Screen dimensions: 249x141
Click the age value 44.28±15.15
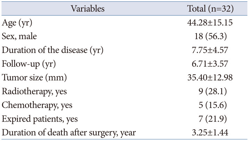coord(210,23)
